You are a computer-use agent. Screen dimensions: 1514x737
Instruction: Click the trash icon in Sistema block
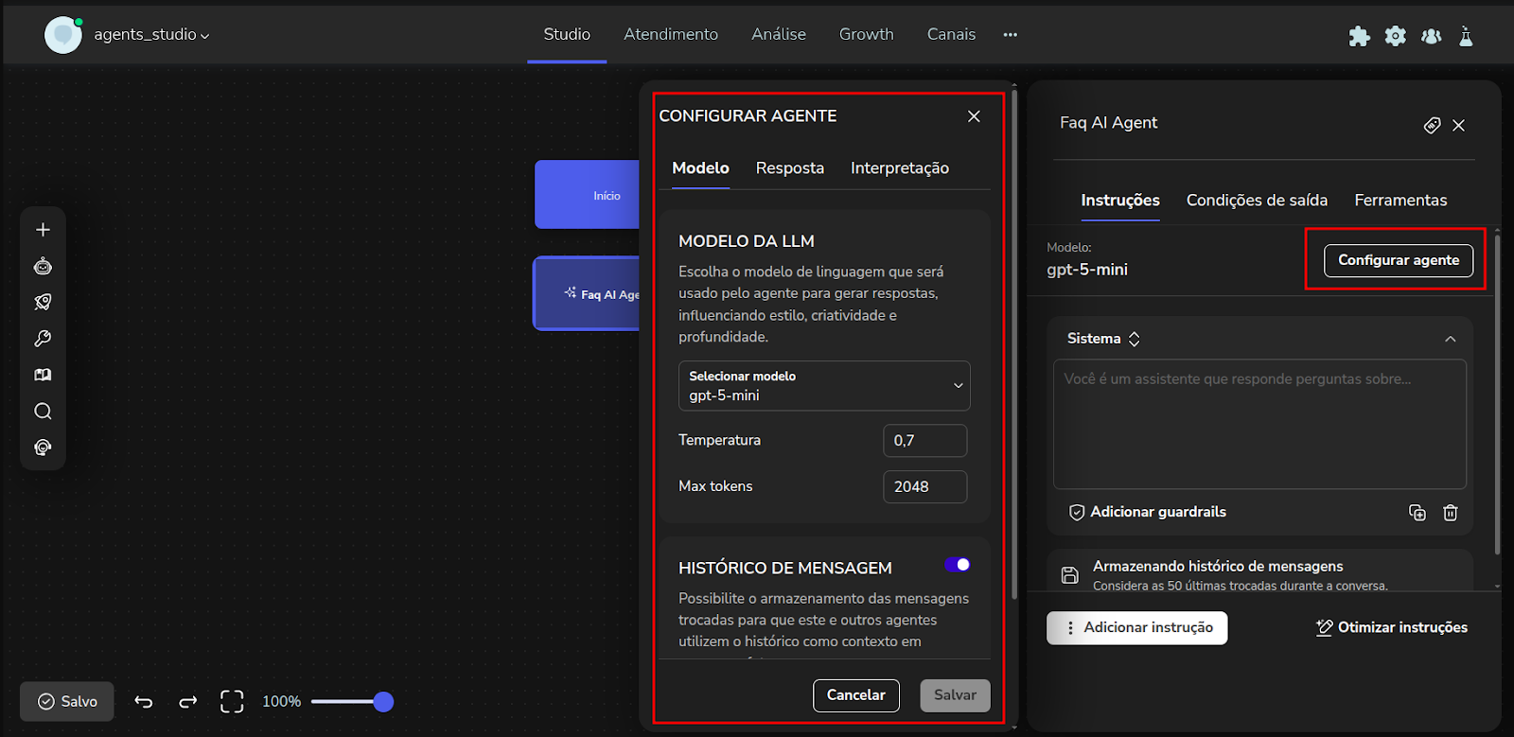point(1450,513)
